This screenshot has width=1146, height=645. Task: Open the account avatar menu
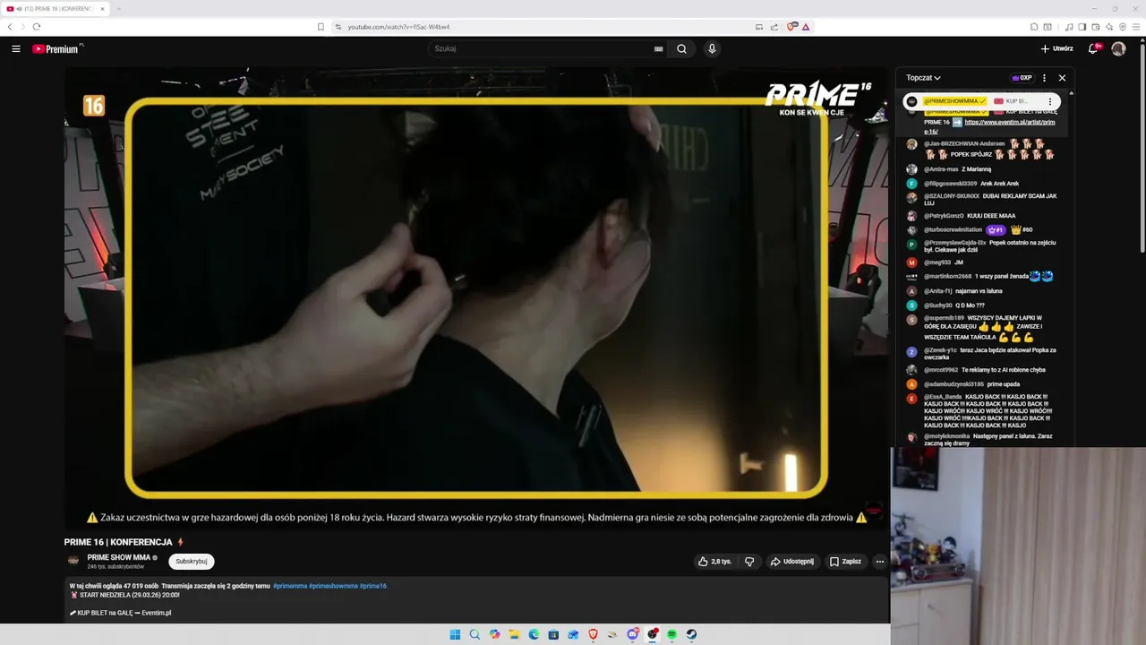[1118, 49]
